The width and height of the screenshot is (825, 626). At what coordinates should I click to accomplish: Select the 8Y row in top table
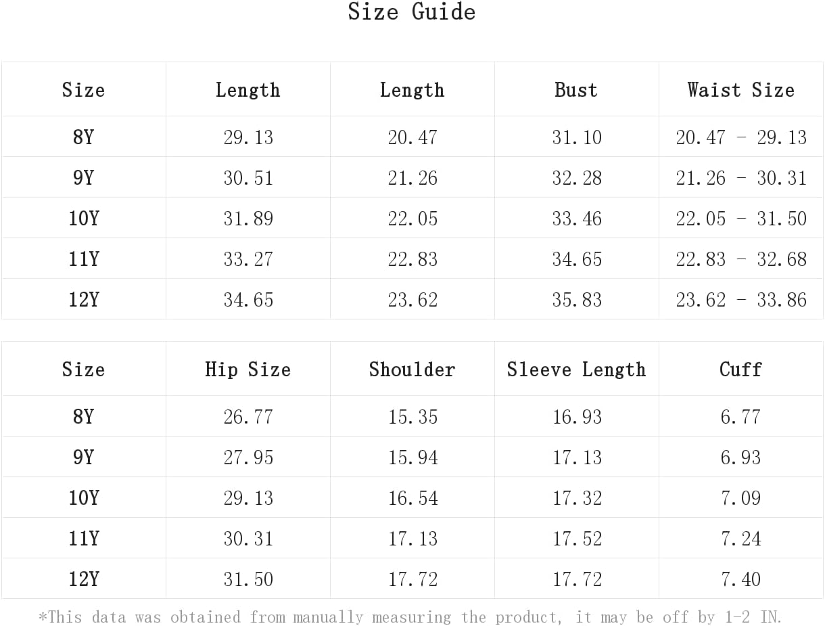pos(412,137)
